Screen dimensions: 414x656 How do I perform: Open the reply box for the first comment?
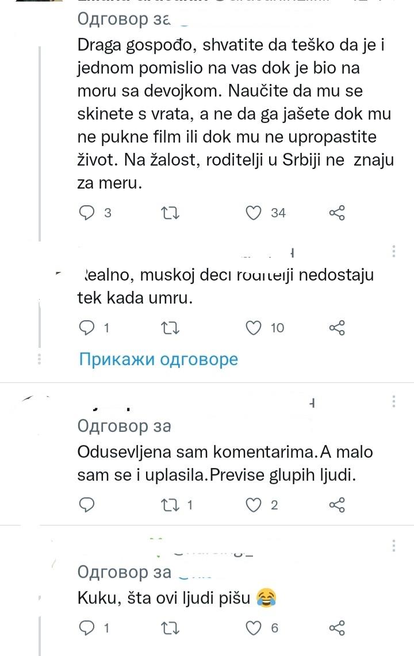86,213
